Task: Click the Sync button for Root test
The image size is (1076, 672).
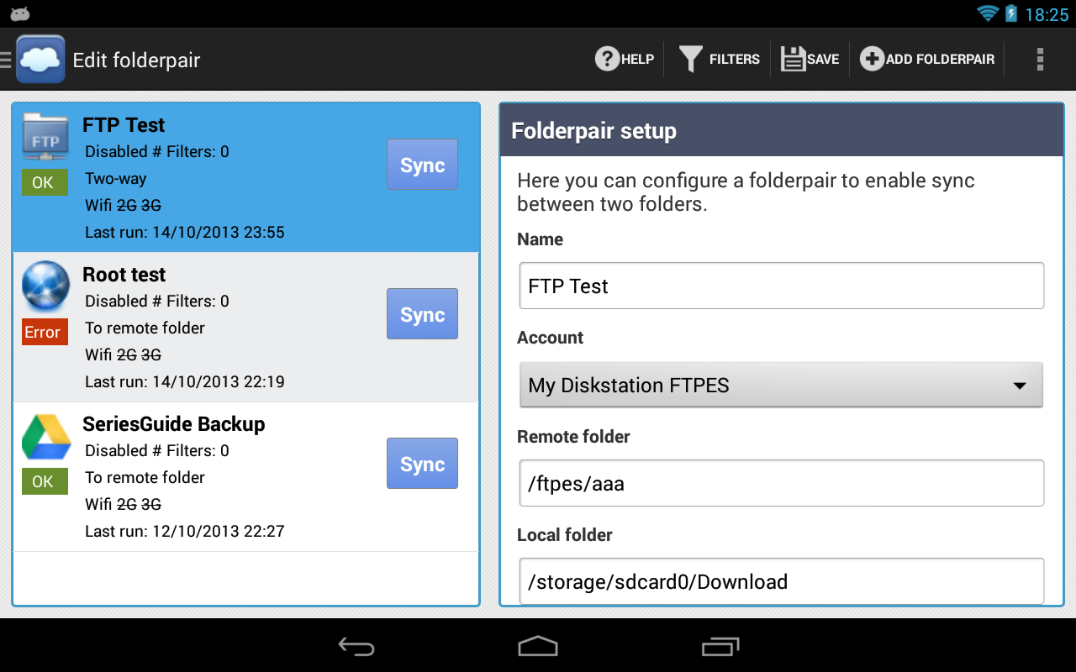Action: click(422, 314)
